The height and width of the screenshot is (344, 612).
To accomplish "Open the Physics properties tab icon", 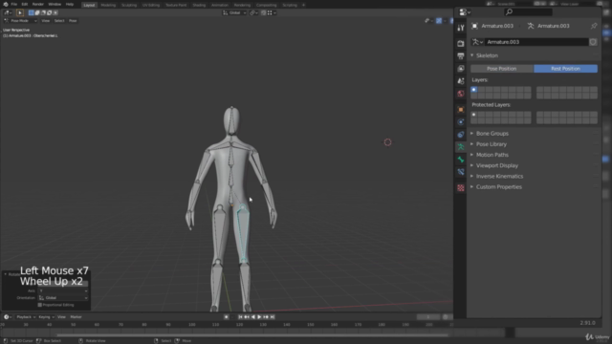I will pyautogui.click(x=461, y=122).
